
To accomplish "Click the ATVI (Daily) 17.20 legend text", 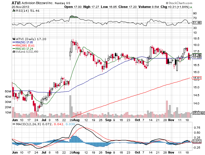I will point(31,39).
